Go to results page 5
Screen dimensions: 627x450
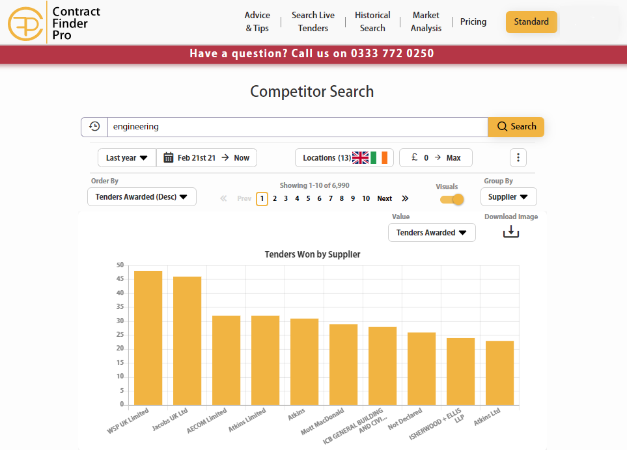pos(309,198)
